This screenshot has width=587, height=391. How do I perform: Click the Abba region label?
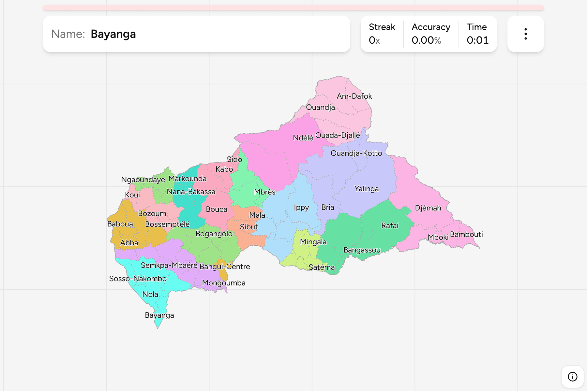tap(129, 243)
